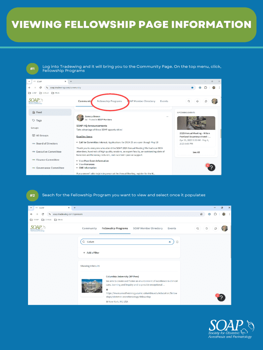Viewport: 263px width, 350px height.
Task: Click See All under Upcoming Events
Action: click(x=196, y=152)
